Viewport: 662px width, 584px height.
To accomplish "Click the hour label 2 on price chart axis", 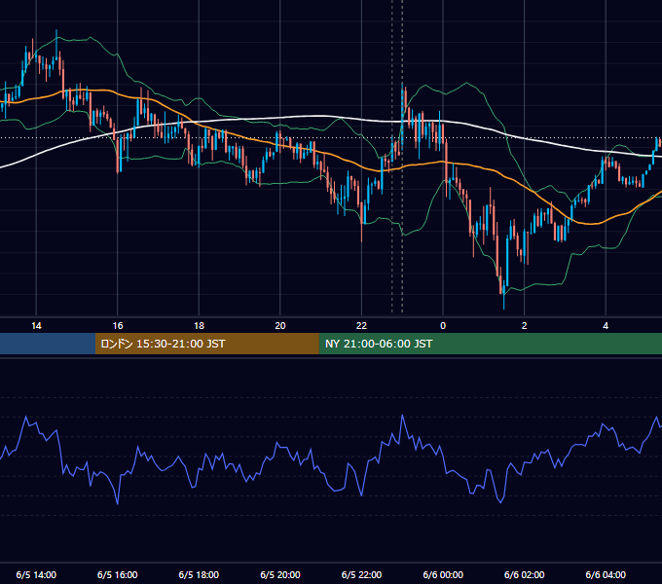I will (525, 326).
